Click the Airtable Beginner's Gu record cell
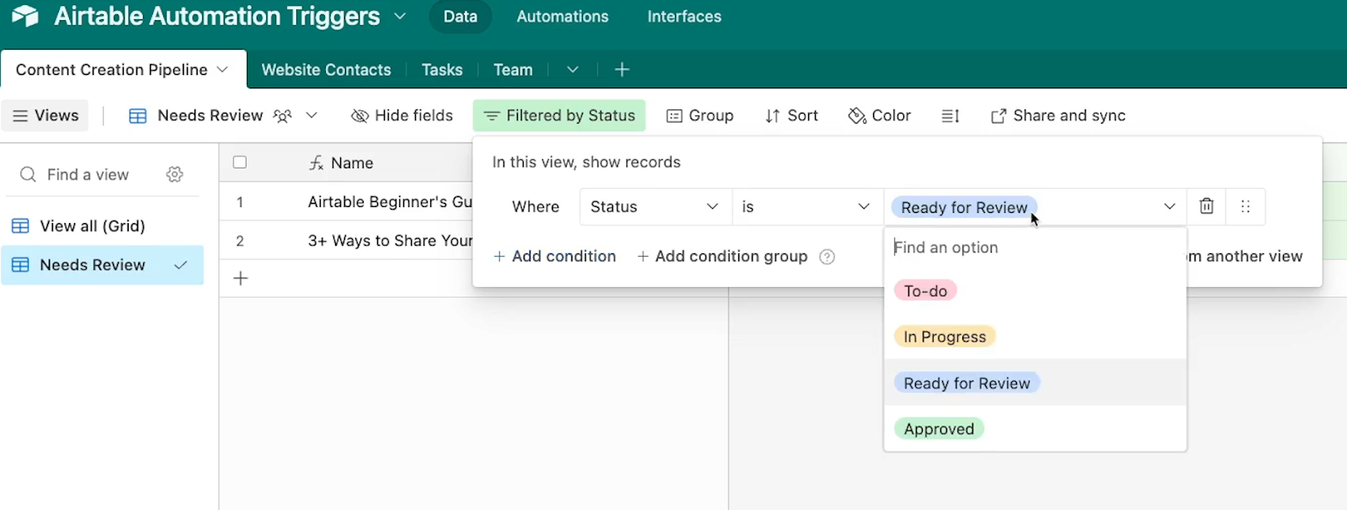This screenshot has width=1347, height=510. point(390,202)
